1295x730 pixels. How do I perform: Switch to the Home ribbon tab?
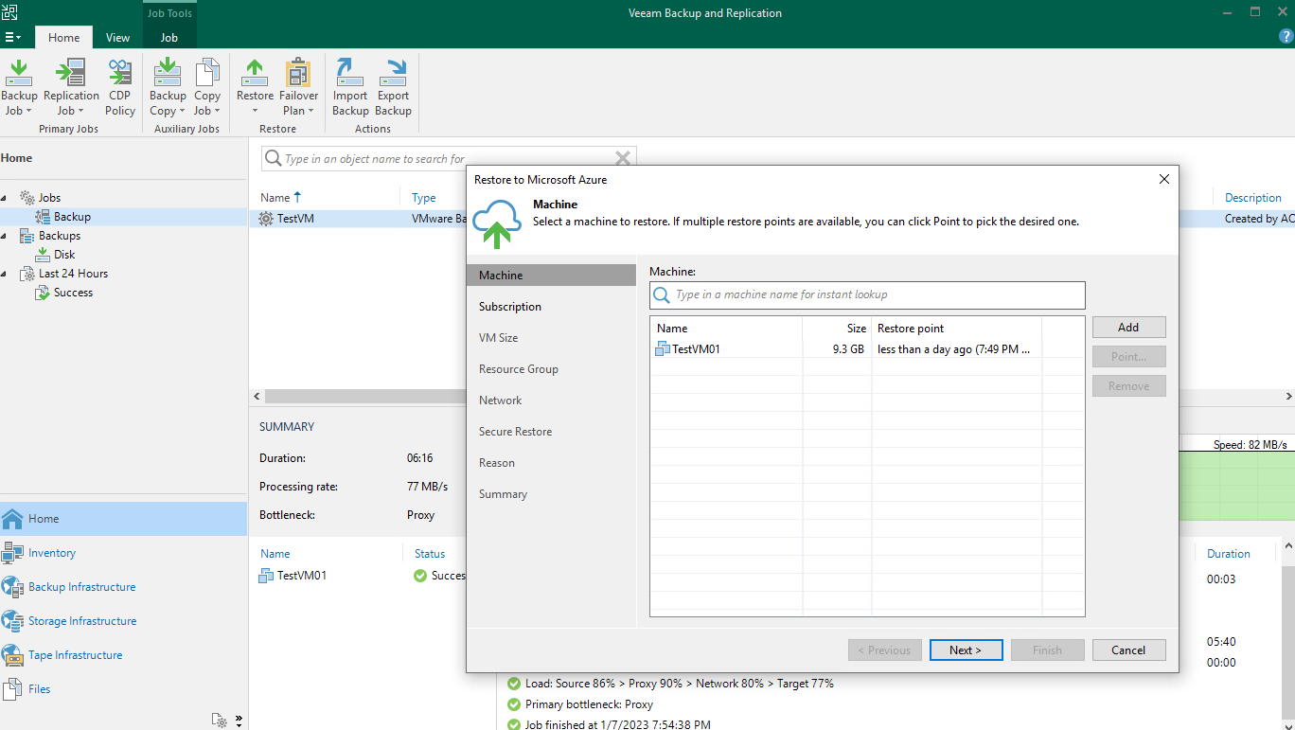(x=64, y=38)
